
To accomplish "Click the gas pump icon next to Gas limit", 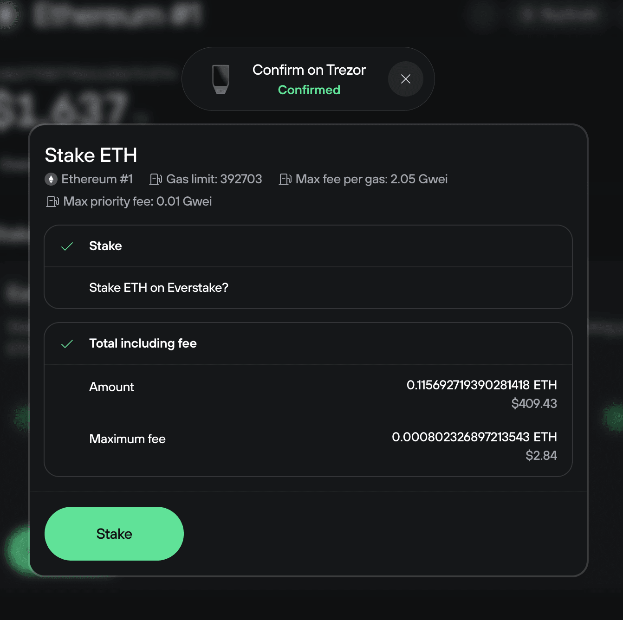I will pos(156,179).
